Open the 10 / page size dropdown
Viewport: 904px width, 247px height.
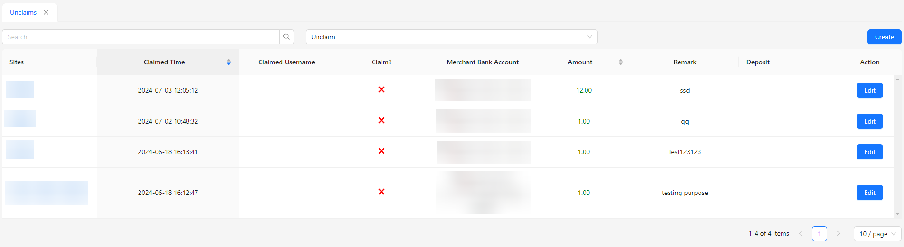point(877,234)
